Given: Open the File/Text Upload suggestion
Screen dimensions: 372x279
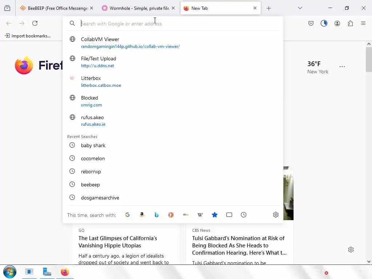Looking at the screenshot, I should (173, 62).
